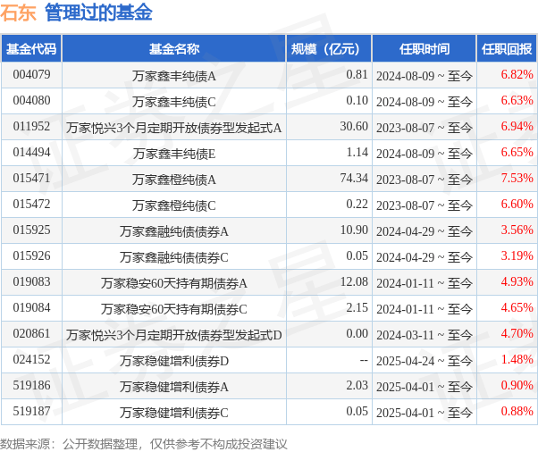Click the 3.19% return value

click(x=517, y=255)
